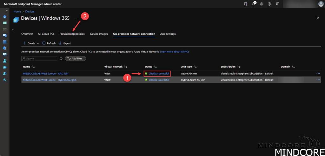Go to Home icon in sidebar
The width and height of the screenshot is (325, 156).
click(x=5, y=17)
